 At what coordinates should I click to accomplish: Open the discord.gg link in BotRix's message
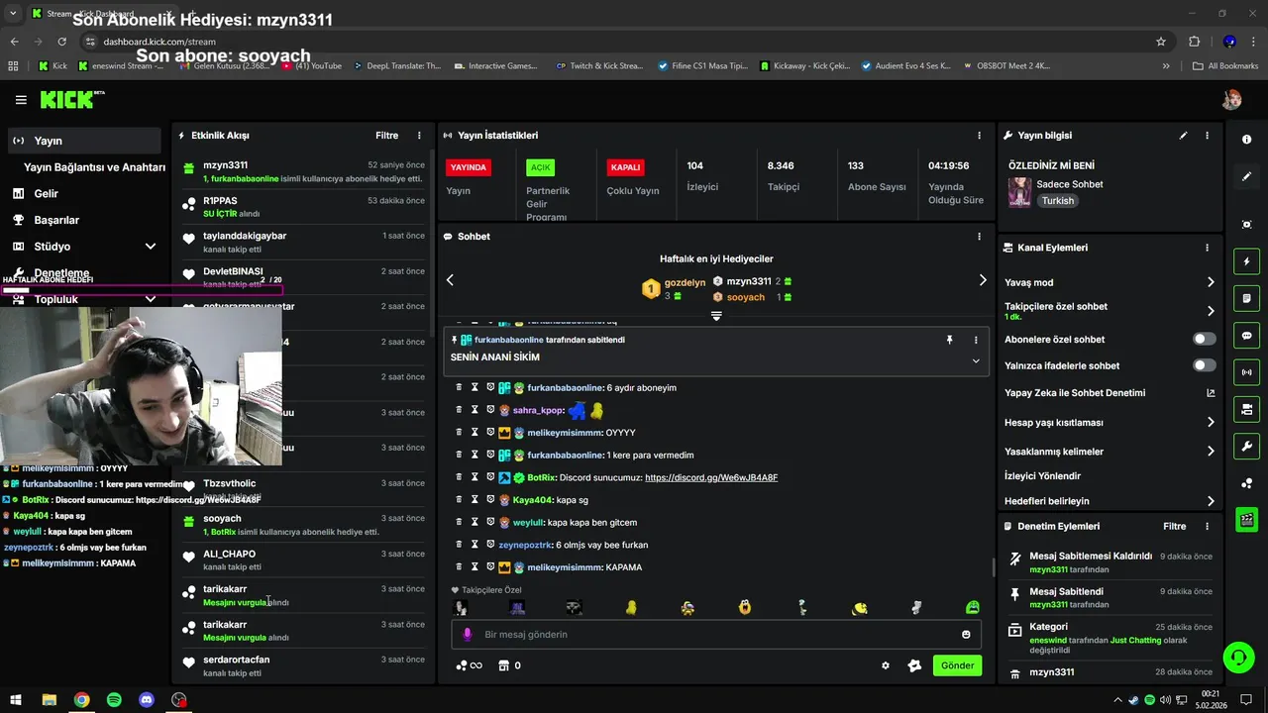coord(711,477)
